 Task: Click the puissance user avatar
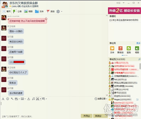pos(4,17)
